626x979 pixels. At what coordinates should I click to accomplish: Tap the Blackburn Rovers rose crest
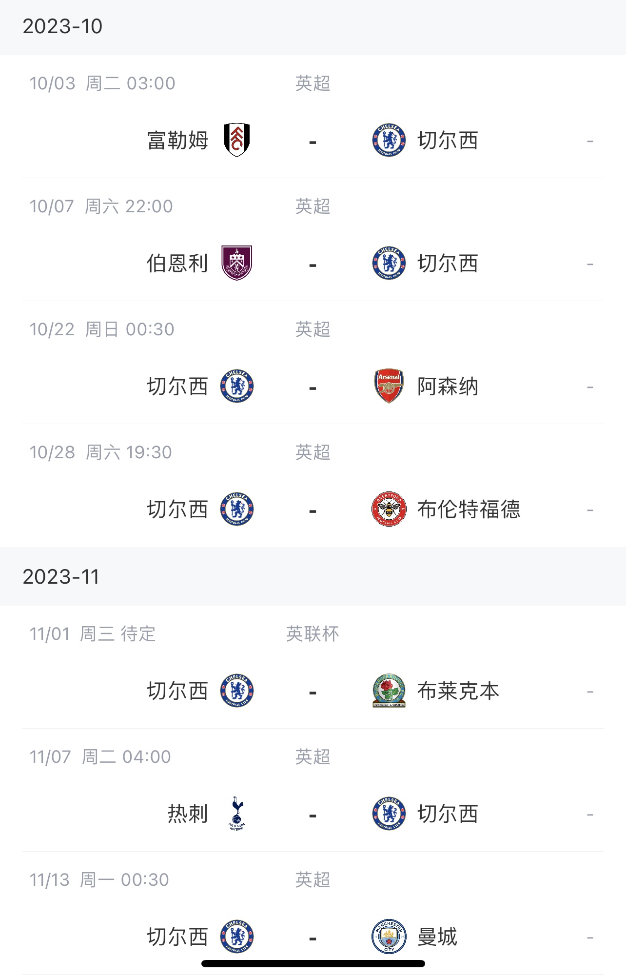tap(389, 691)
